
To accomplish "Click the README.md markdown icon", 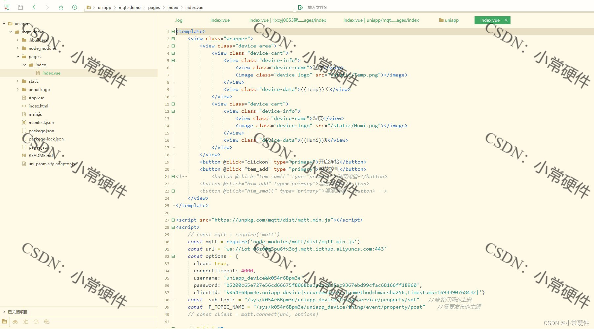I will click(x=24, y=155).
